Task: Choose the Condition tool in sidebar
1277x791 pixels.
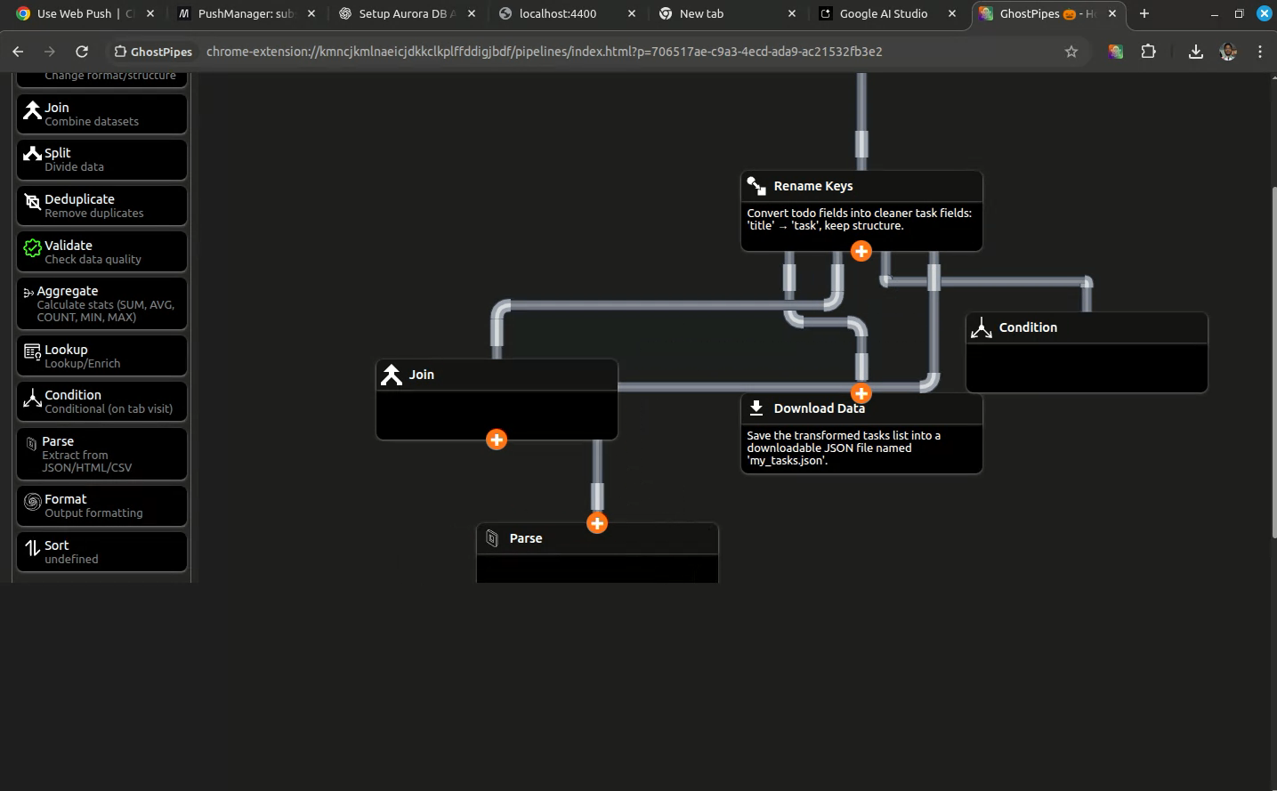Action: pyautogui.click(x=101, y=401)
